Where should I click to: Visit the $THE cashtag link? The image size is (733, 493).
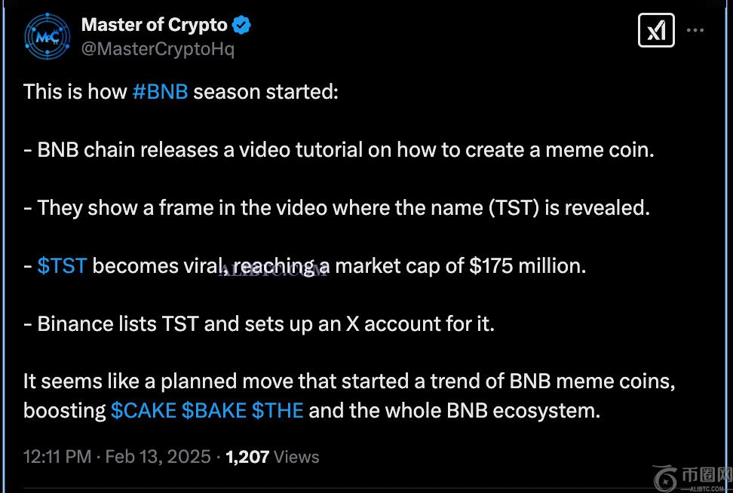tap(278, 410)
